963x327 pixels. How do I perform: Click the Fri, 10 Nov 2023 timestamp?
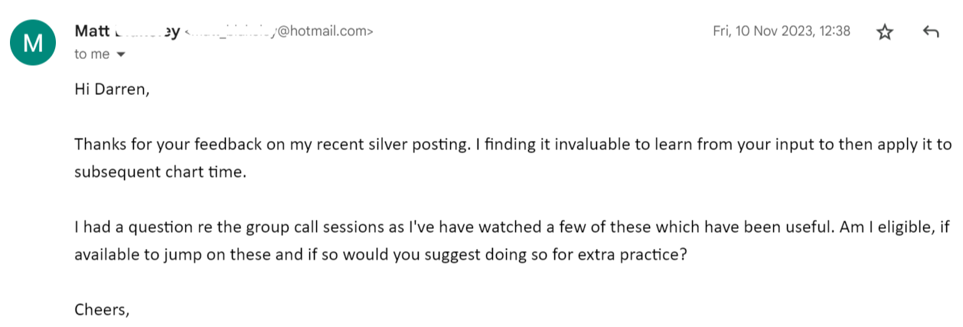[x=782, y=31]
